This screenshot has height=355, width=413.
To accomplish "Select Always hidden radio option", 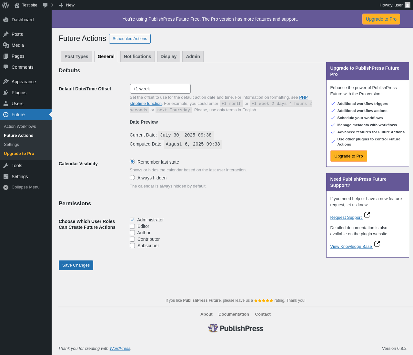I will pos(132,177).
